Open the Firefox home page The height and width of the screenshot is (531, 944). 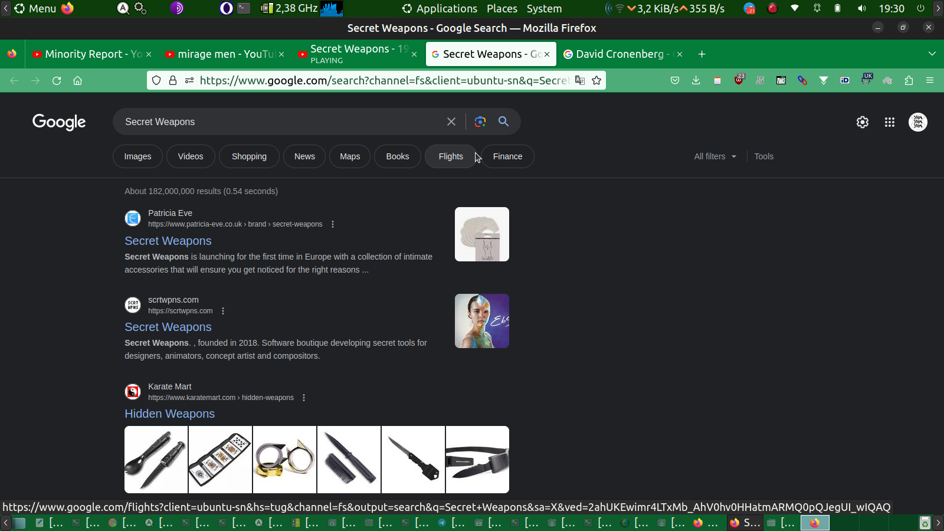77,81
